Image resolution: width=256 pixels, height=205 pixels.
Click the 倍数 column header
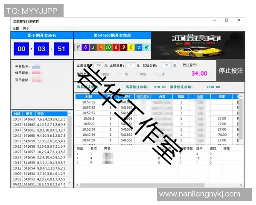click(181, 97)
